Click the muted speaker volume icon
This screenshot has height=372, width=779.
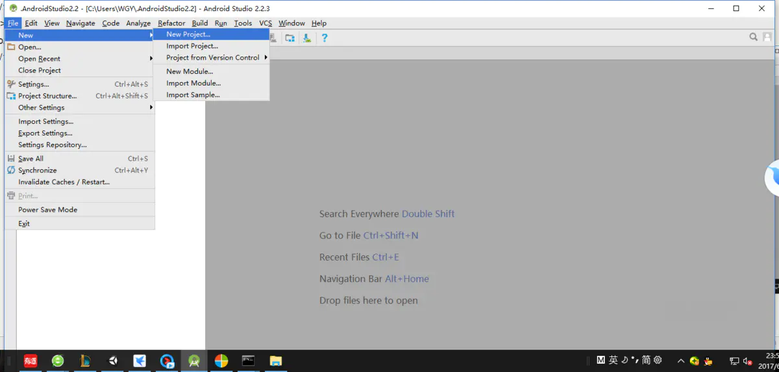point(748,361)
